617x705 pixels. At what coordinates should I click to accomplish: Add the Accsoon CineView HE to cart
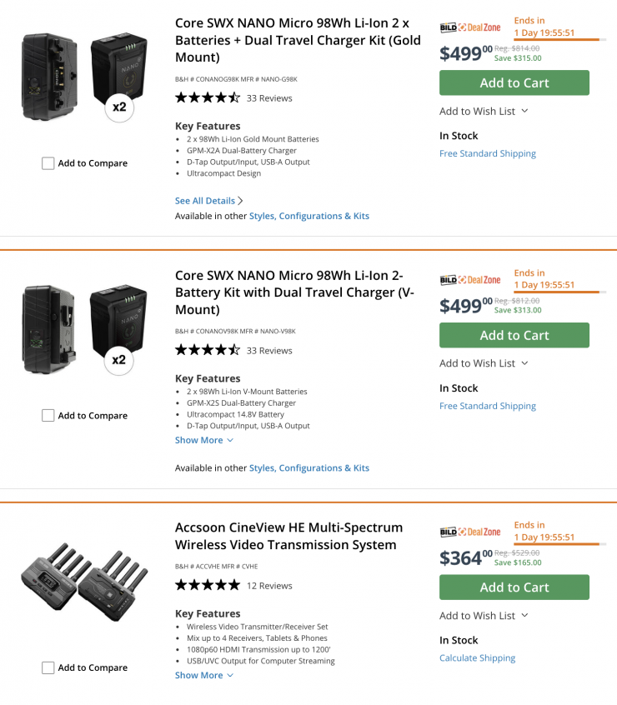514,587
